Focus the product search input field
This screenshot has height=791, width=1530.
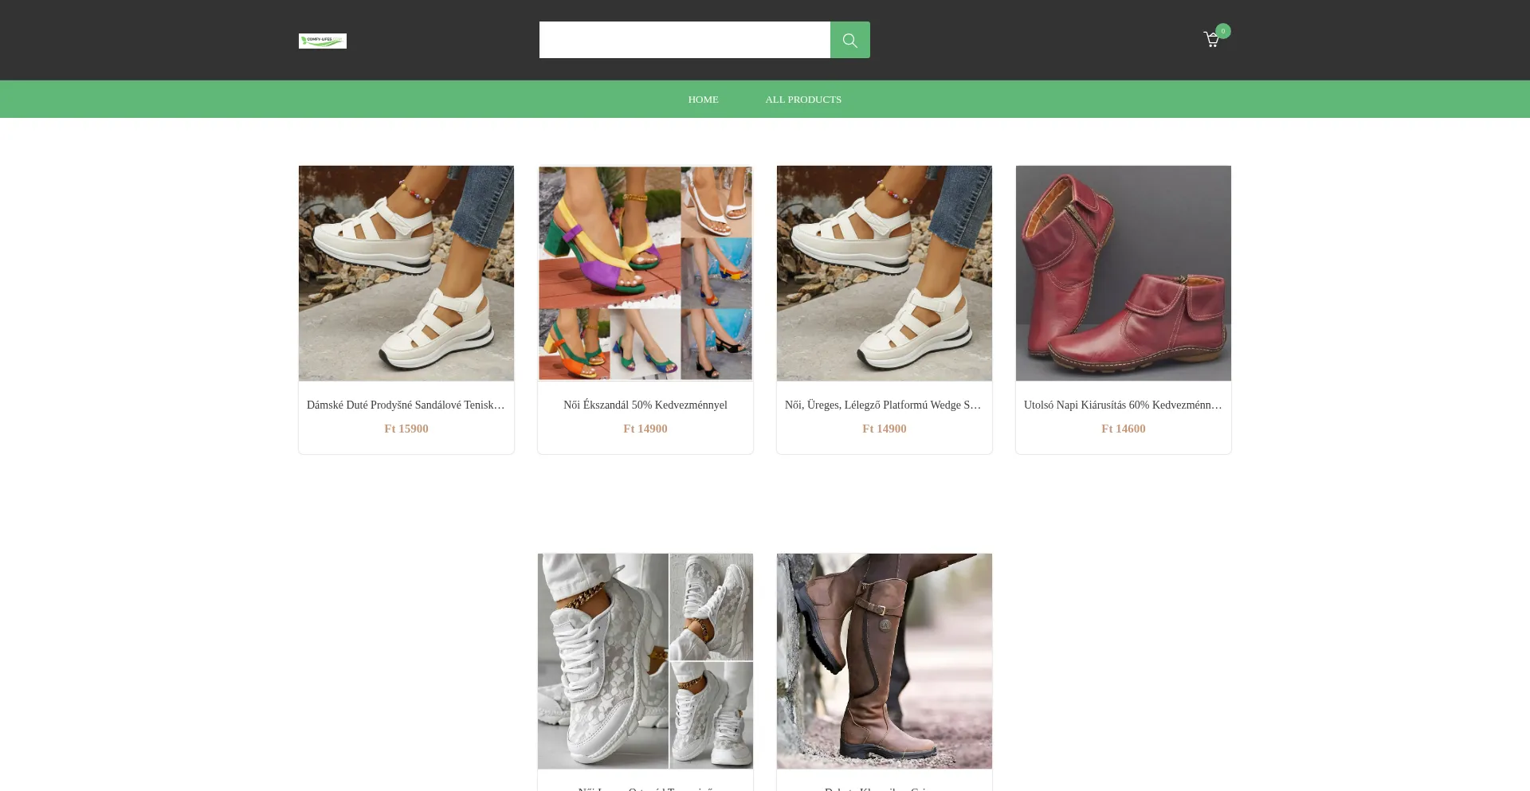click(684, 40)
